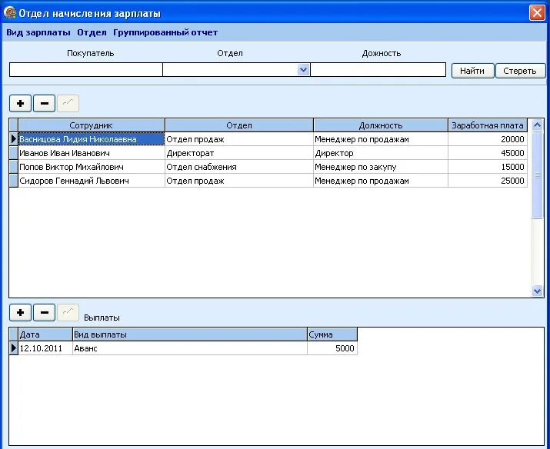Screen dimensions: 550x449
Task: Click cell Менеджер по закупу
Action: tap(381, 167)
